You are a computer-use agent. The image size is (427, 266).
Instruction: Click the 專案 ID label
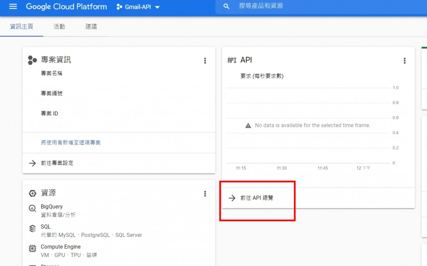49,113
